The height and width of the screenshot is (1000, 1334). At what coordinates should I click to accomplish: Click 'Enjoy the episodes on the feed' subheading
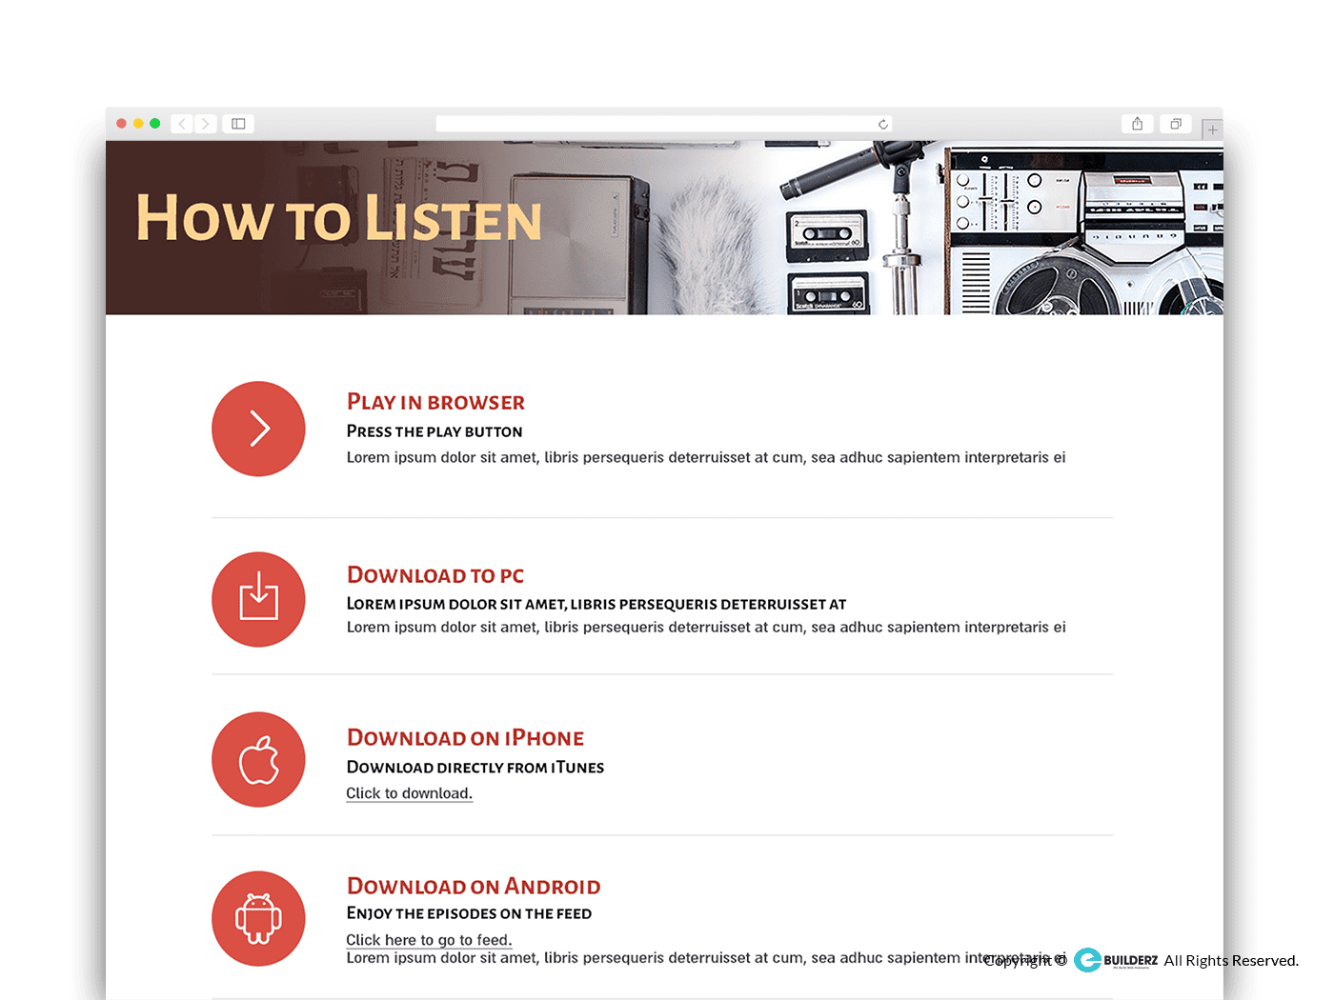click(469, 913)
